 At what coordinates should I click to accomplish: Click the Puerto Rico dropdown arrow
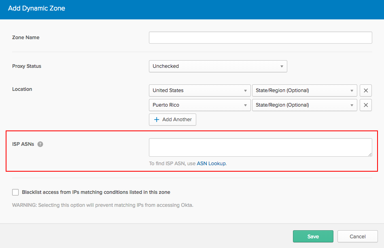(x=245, y=105)
